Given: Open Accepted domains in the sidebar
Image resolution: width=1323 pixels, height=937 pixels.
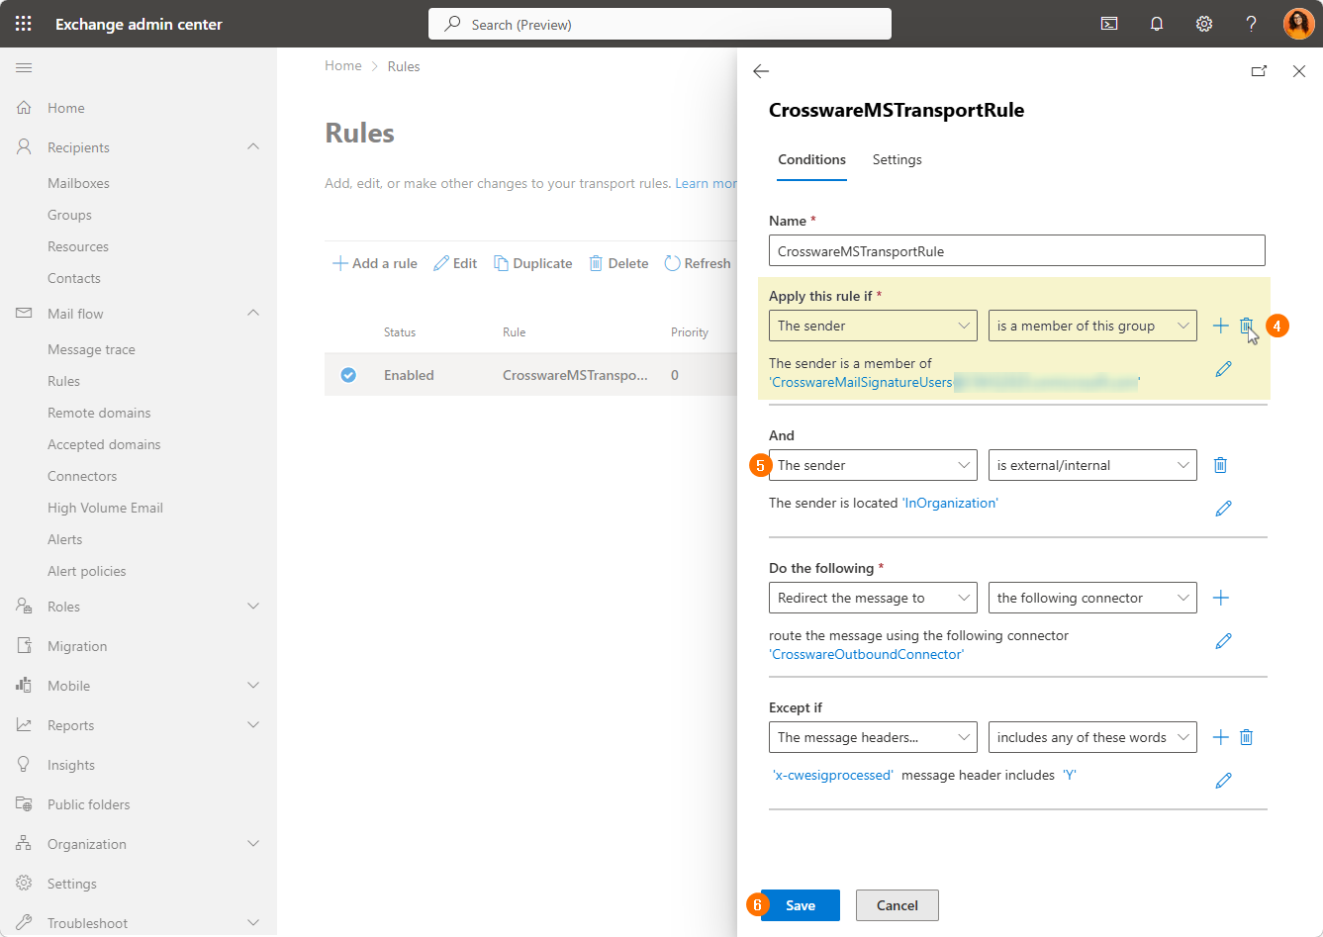Looking at the screenshot, I should point(104,444).
